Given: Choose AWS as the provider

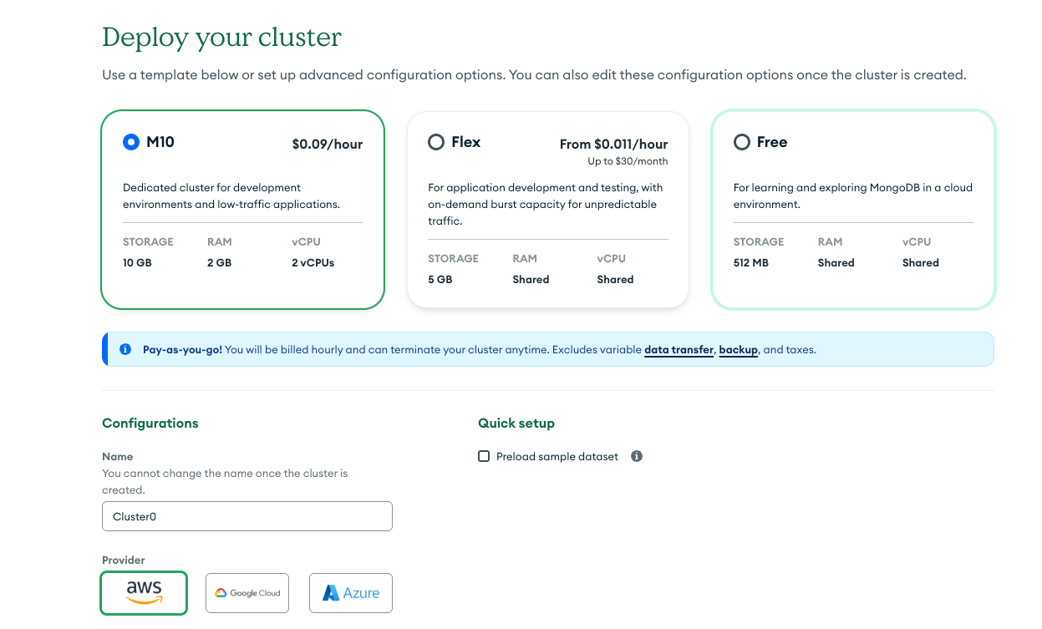Looking at the screenshot, I should click(144, 593).
